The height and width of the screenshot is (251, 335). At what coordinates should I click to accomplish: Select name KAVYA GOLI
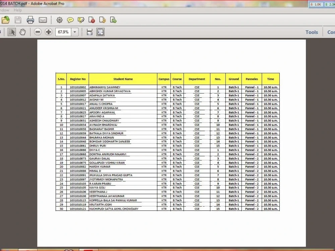point(97,188)
